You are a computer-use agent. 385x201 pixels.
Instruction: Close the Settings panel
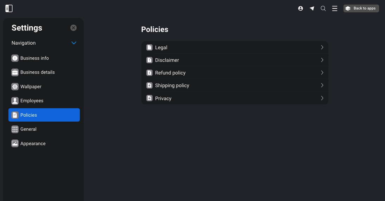click(73, 28)
